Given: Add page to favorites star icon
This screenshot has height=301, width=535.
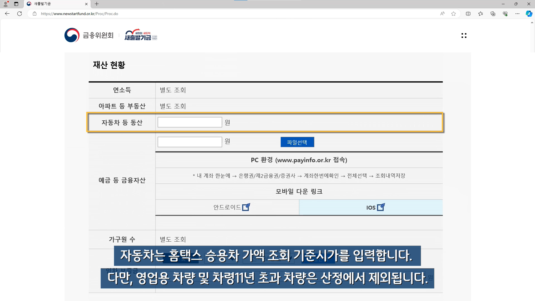Looking at the screenshot, I should 453,14.
